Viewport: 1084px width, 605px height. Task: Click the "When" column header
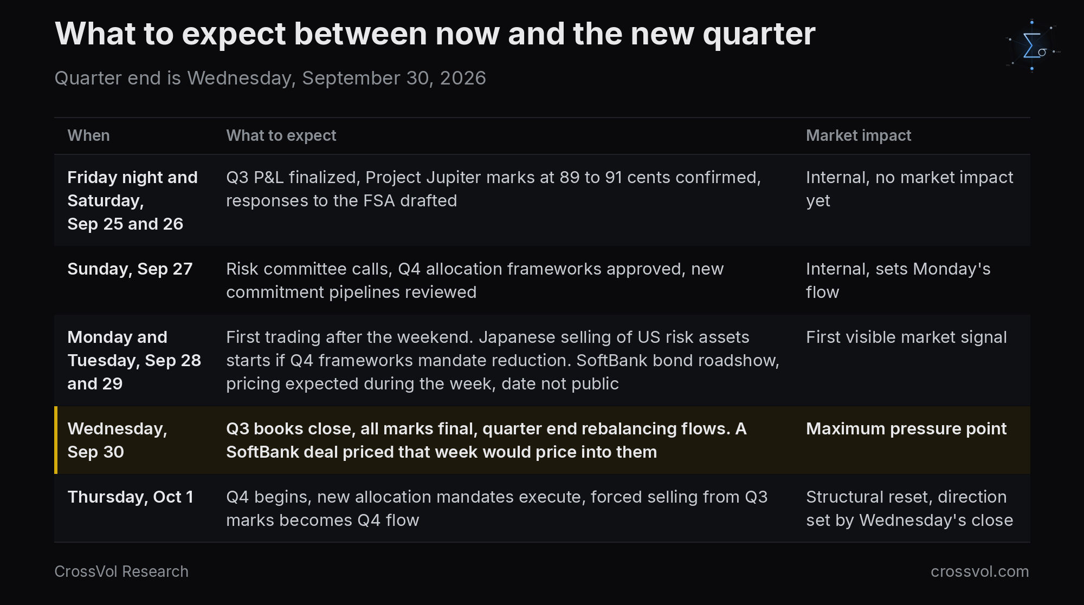coord(88,135)
